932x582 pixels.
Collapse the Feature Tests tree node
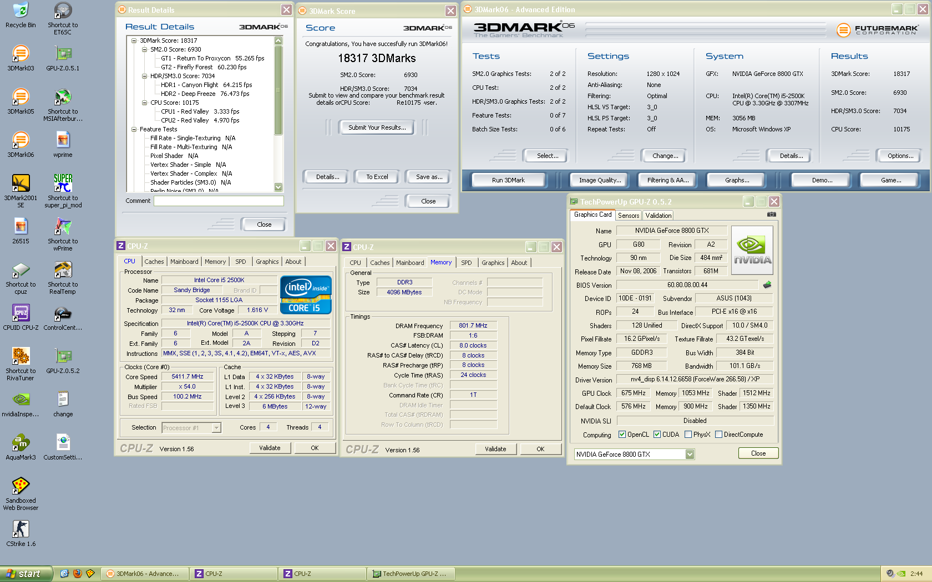pos(134,129)
